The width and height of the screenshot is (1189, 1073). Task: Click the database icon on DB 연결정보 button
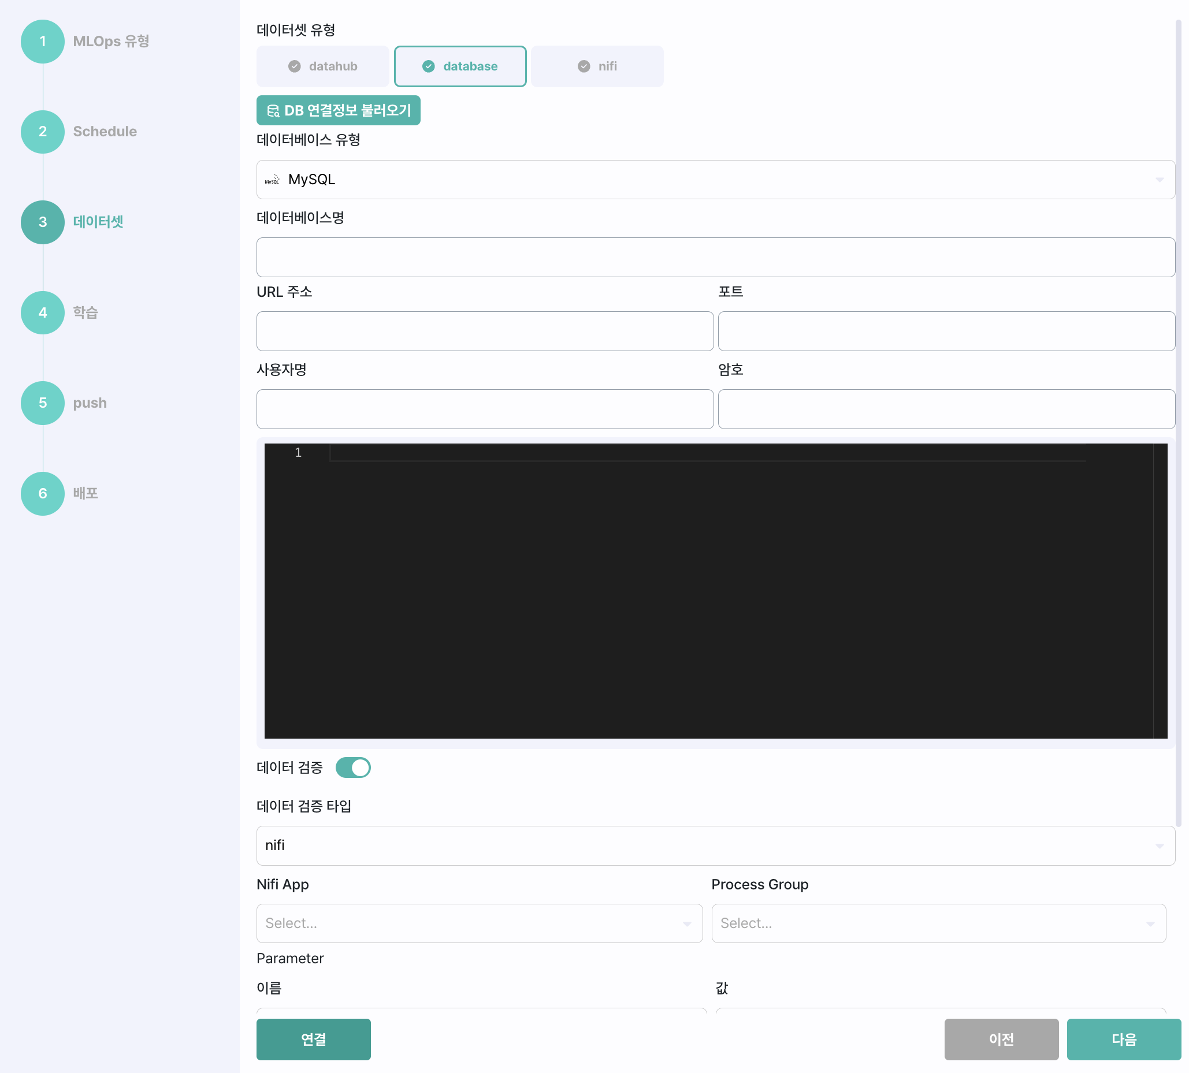[x=273, y=111]
